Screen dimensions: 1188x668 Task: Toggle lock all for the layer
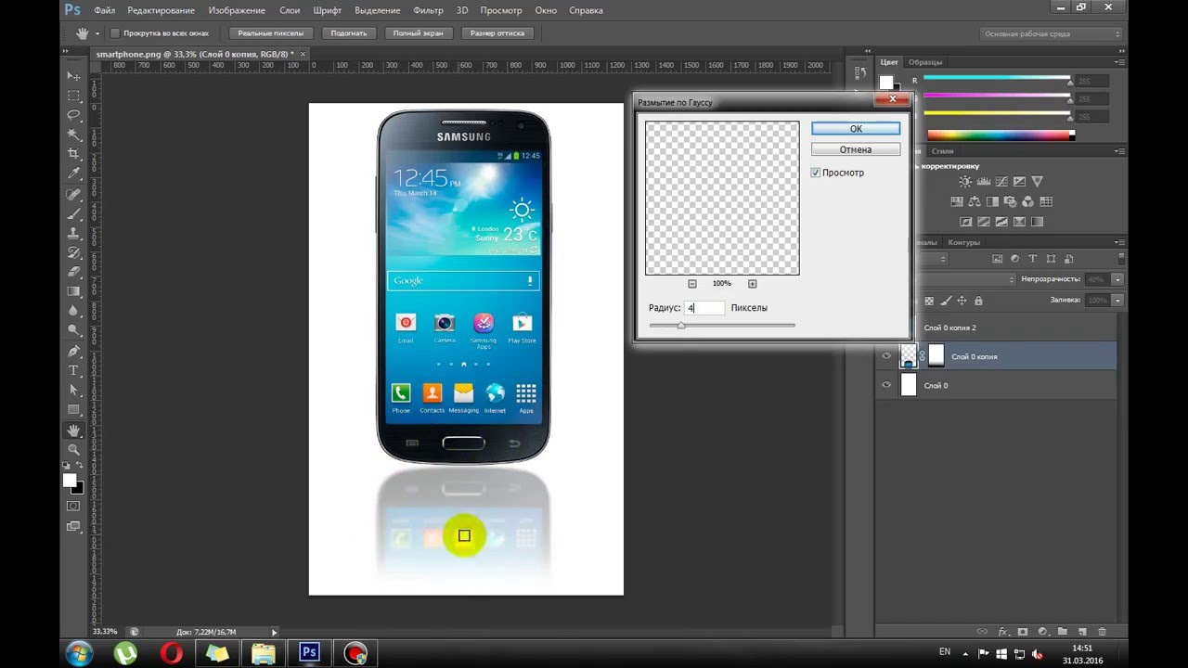tap(978, 301)
